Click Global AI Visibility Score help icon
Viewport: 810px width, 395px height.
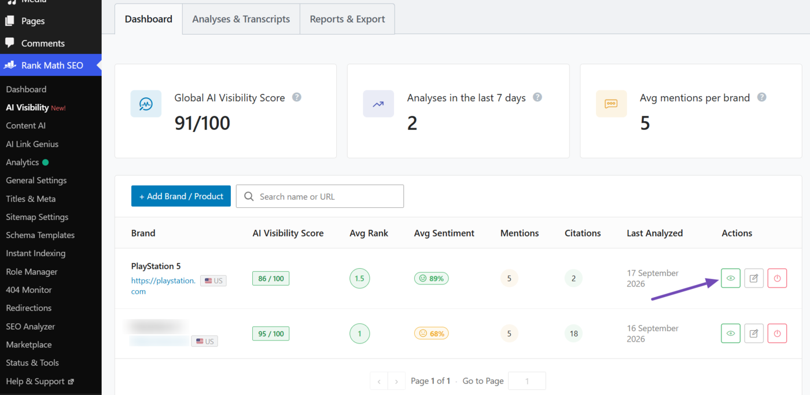pos(297,97)
